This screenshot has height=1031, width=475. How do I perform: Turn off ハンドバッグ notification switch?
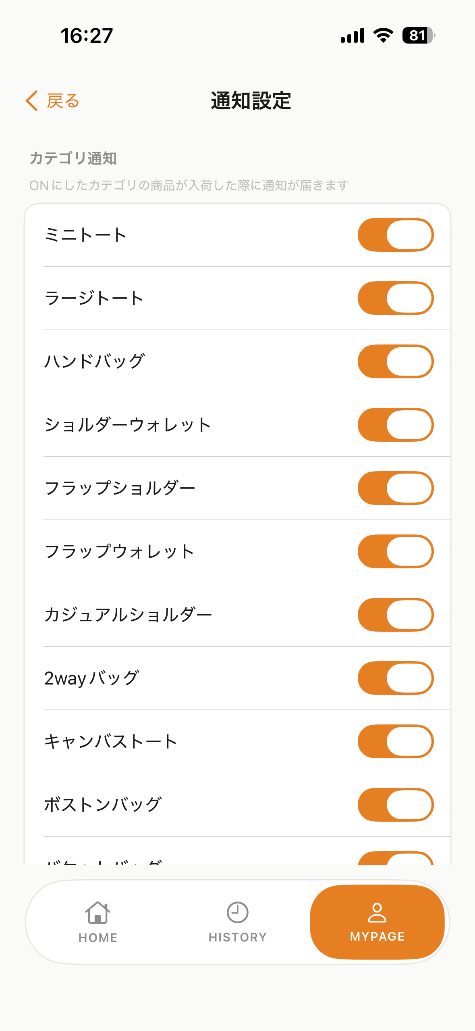[x=396, y=361]
